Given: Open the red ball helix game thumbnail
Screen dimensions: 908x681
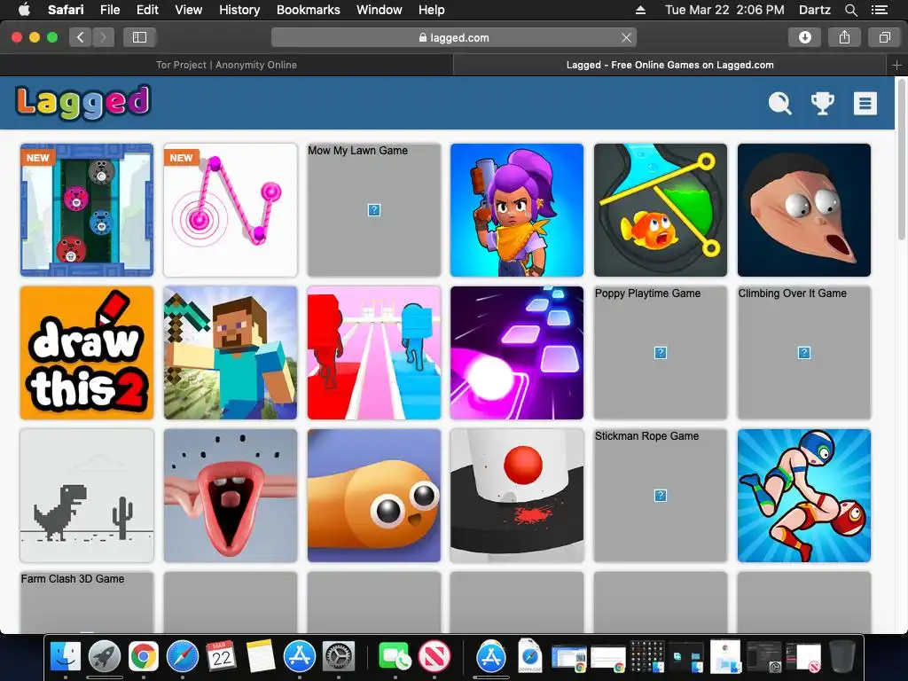Looking at the screenshot, I should [x=517, y=496].
